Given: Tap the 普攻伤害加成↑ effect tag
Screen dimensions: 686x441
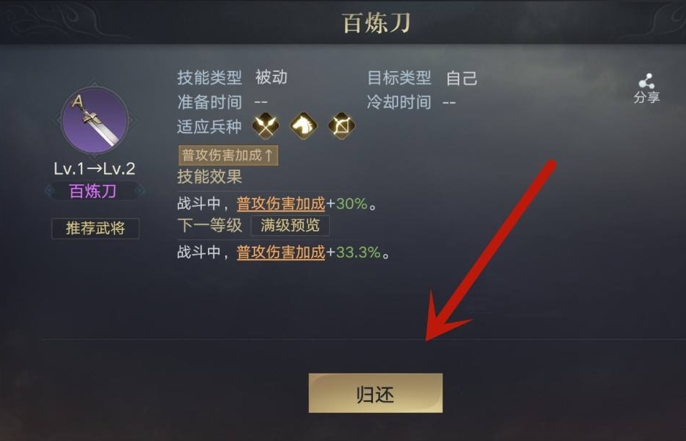Looking at the screenshot, I should (228, 155).
